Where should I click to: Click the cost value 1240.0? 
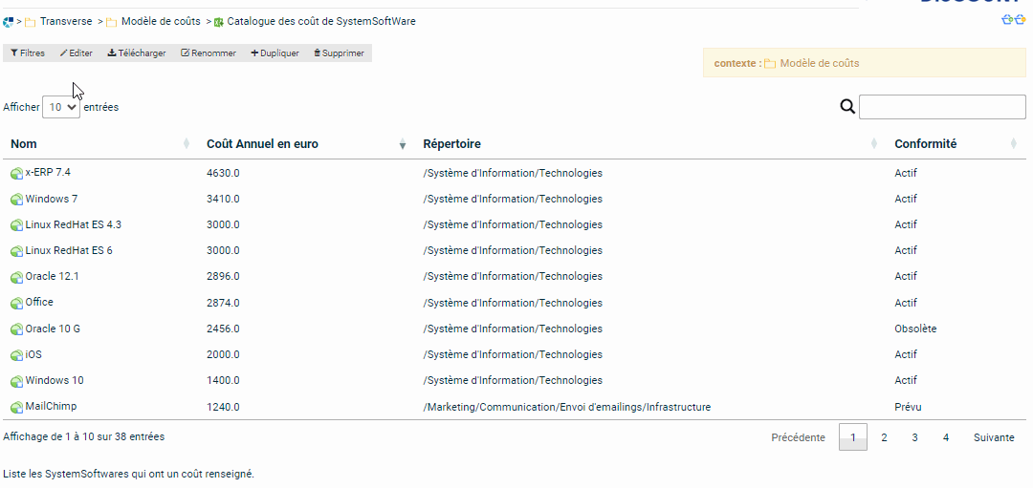223,407
